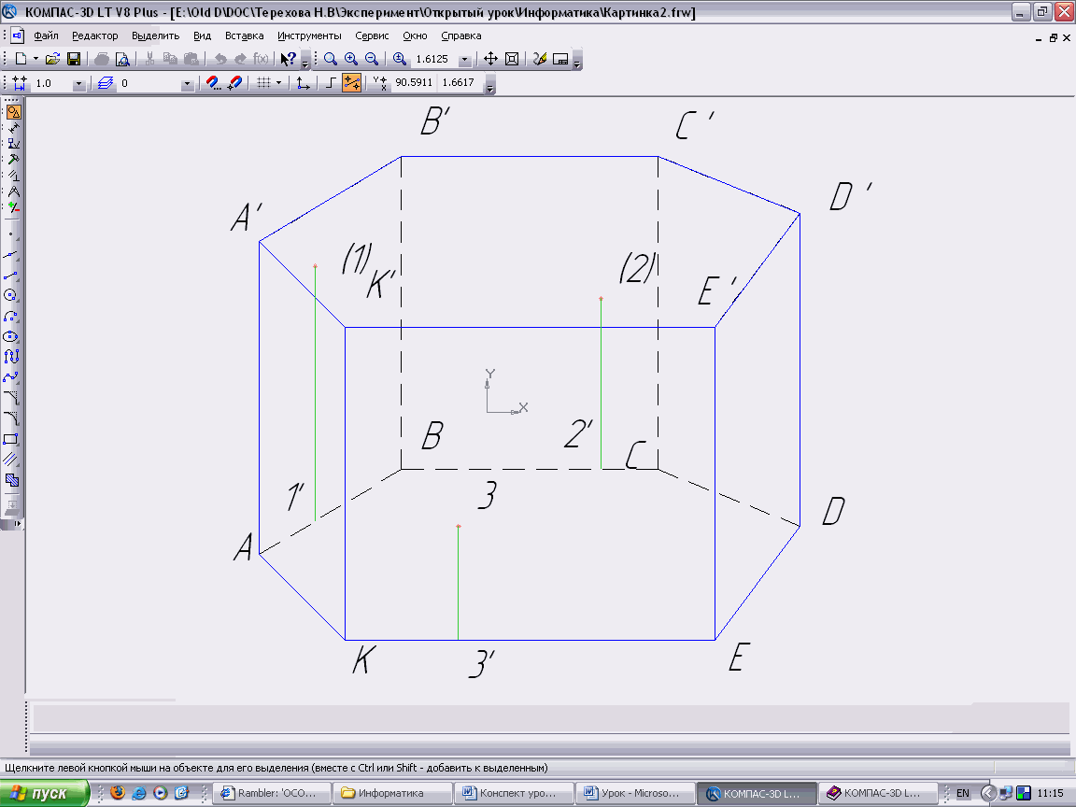Click the Show all fit-view icon
The image size is (1076, 807).
pyautogui.click(x=512, y=59)
